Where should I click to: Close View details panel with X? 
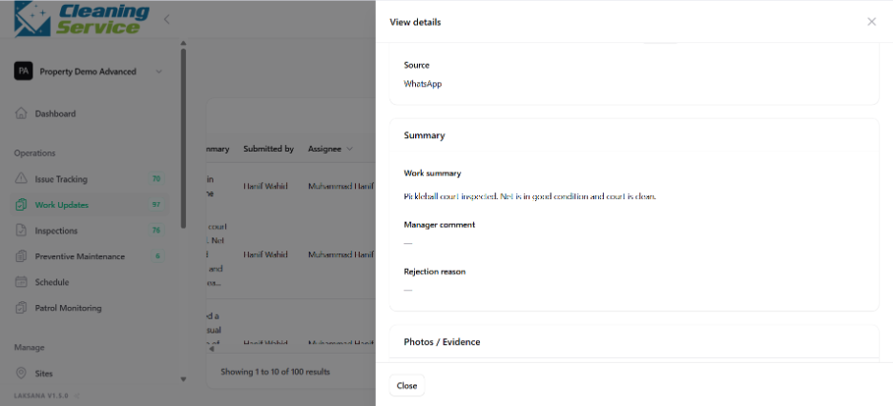point(871,22)
